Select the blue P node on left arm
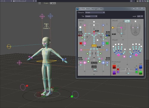 [103, 43]
